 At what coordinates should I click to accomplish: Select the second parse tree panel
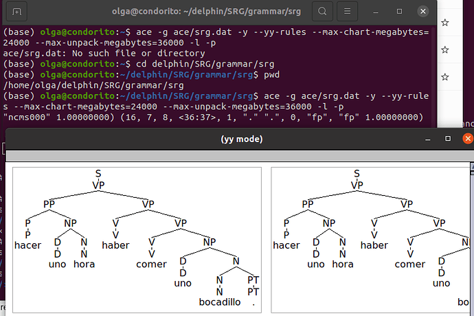(x=371, y=240)
